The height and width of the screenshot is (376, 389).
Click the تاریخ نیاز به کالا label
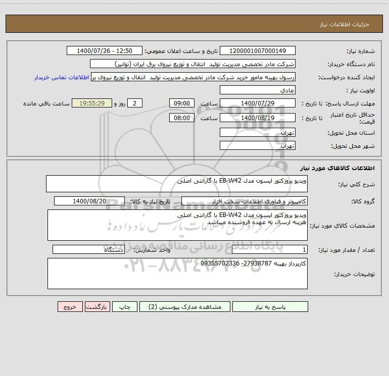(x=150, y=201)
